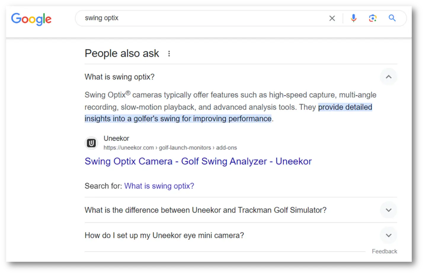Image resolution: width=424 pixels, height=274 pixels.
Task: Click the Google logo
Action: [x=31, y=19]
